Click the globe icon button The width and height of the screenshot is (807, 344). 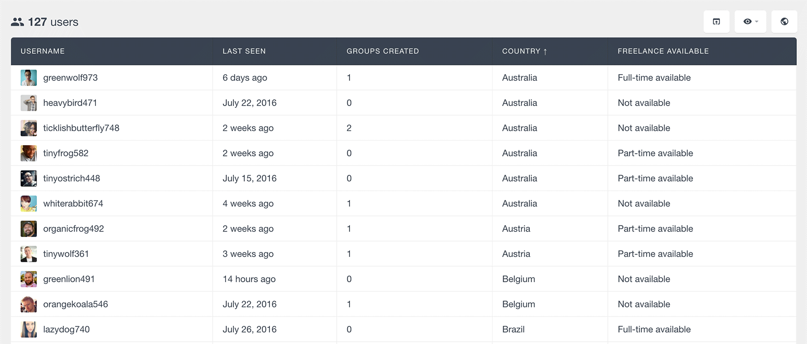(784, 22)
